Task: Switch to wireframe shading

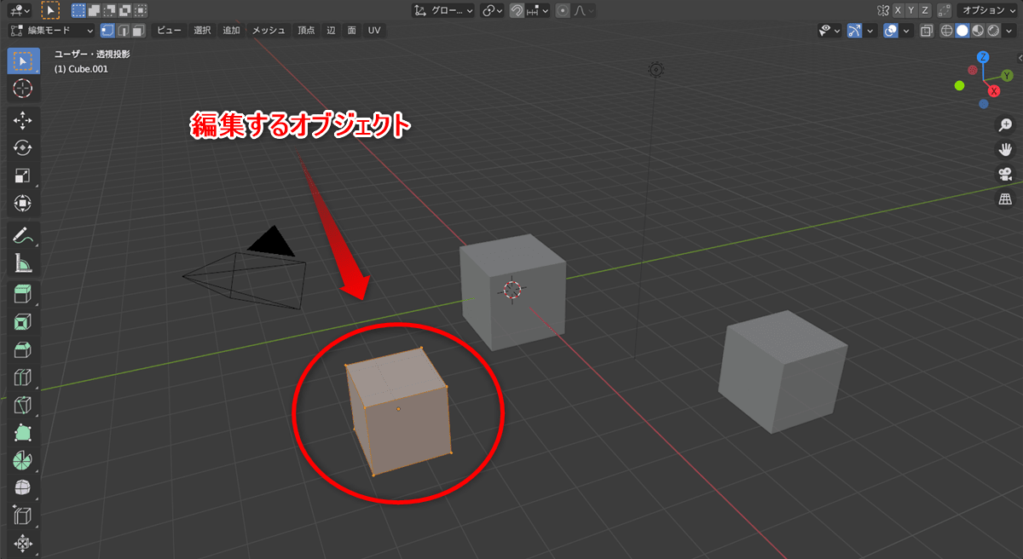Action: click(947, 31)
